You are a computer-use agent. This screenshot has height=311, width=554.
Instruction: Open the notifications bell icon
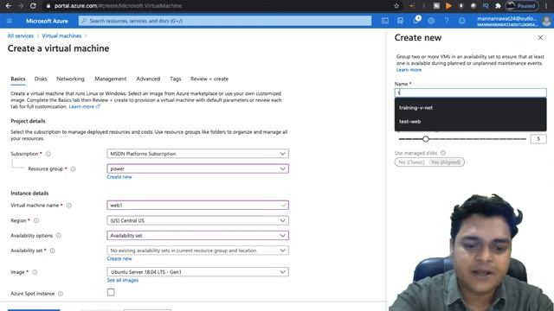click(416, 21)
